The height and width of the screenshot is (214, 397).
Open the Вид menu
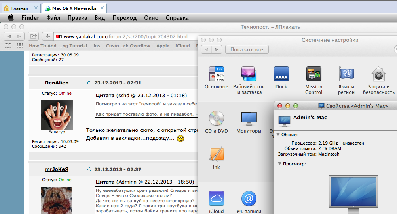(100, 18)
